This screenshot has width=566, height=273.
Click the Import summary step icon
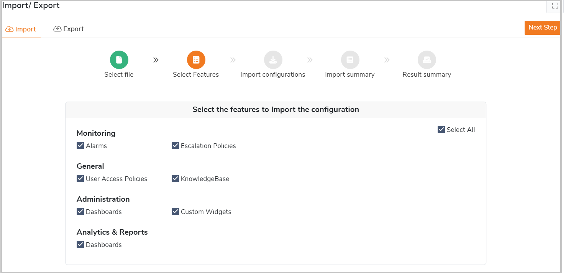tap(350, 60)
